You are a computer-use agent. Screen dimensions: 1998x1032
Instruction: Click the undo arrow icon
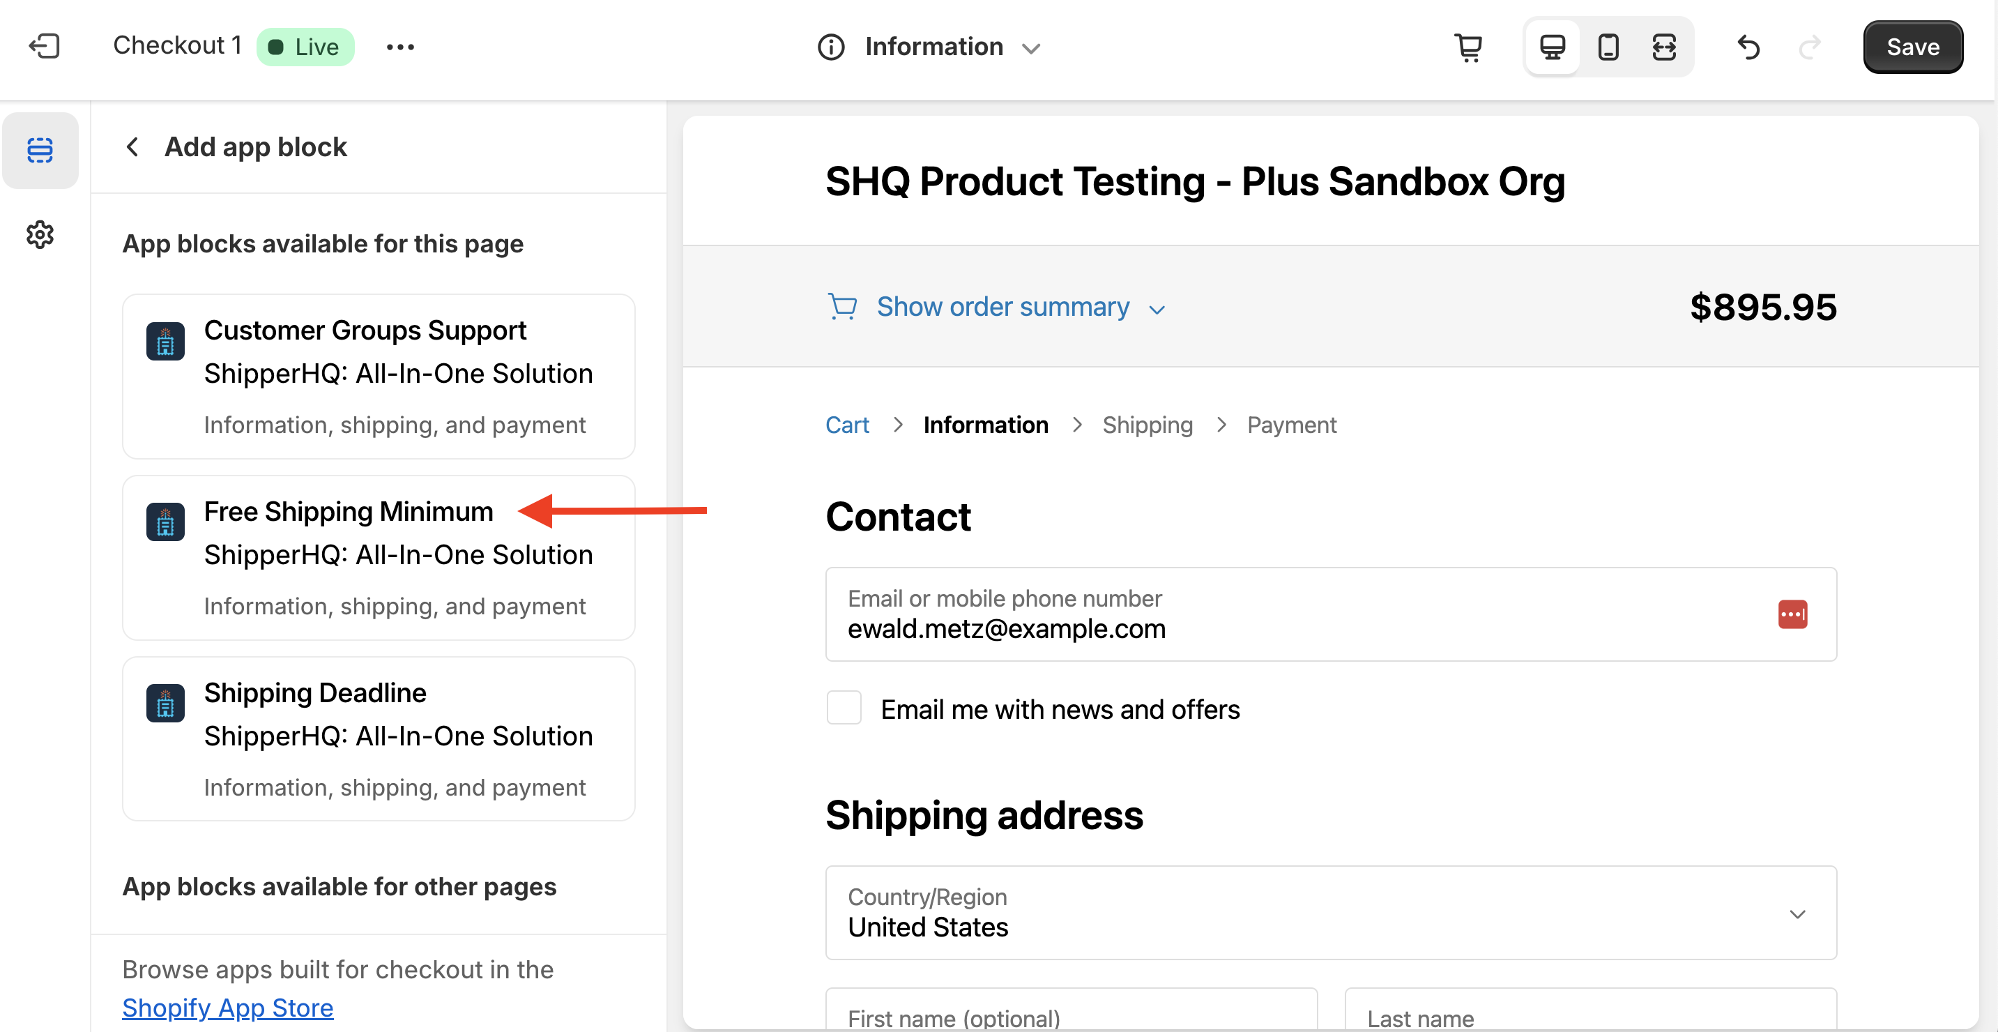click(x=1748, y=47)
